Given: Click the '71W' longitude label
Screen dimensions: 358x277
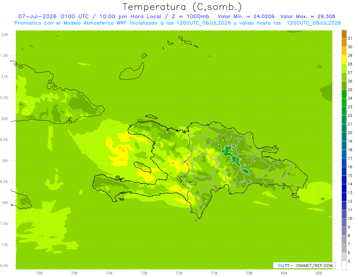Looking at the screenshot, I should [x=214, y=273].
